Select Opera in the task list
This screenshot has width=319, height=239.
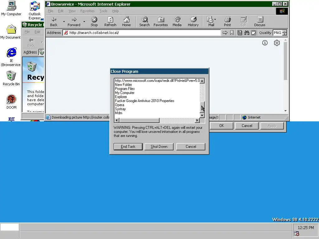pyautogui.click(x=119, y=105)
